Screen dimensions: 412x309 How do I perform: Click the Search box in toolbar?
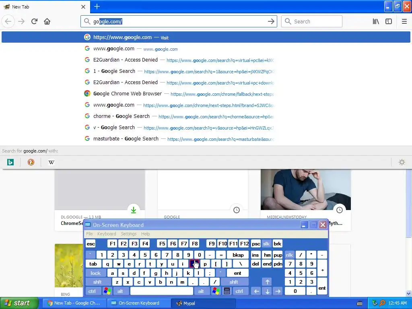coord(312,21)
